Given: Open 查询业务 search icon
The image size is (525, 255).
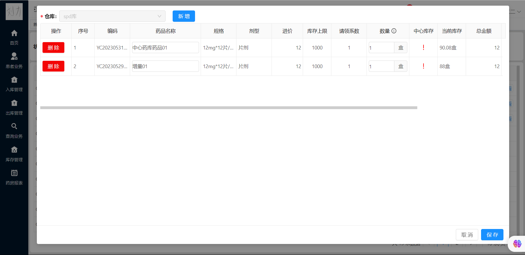Looking at the screenshot, I should (x=14, y=126).
